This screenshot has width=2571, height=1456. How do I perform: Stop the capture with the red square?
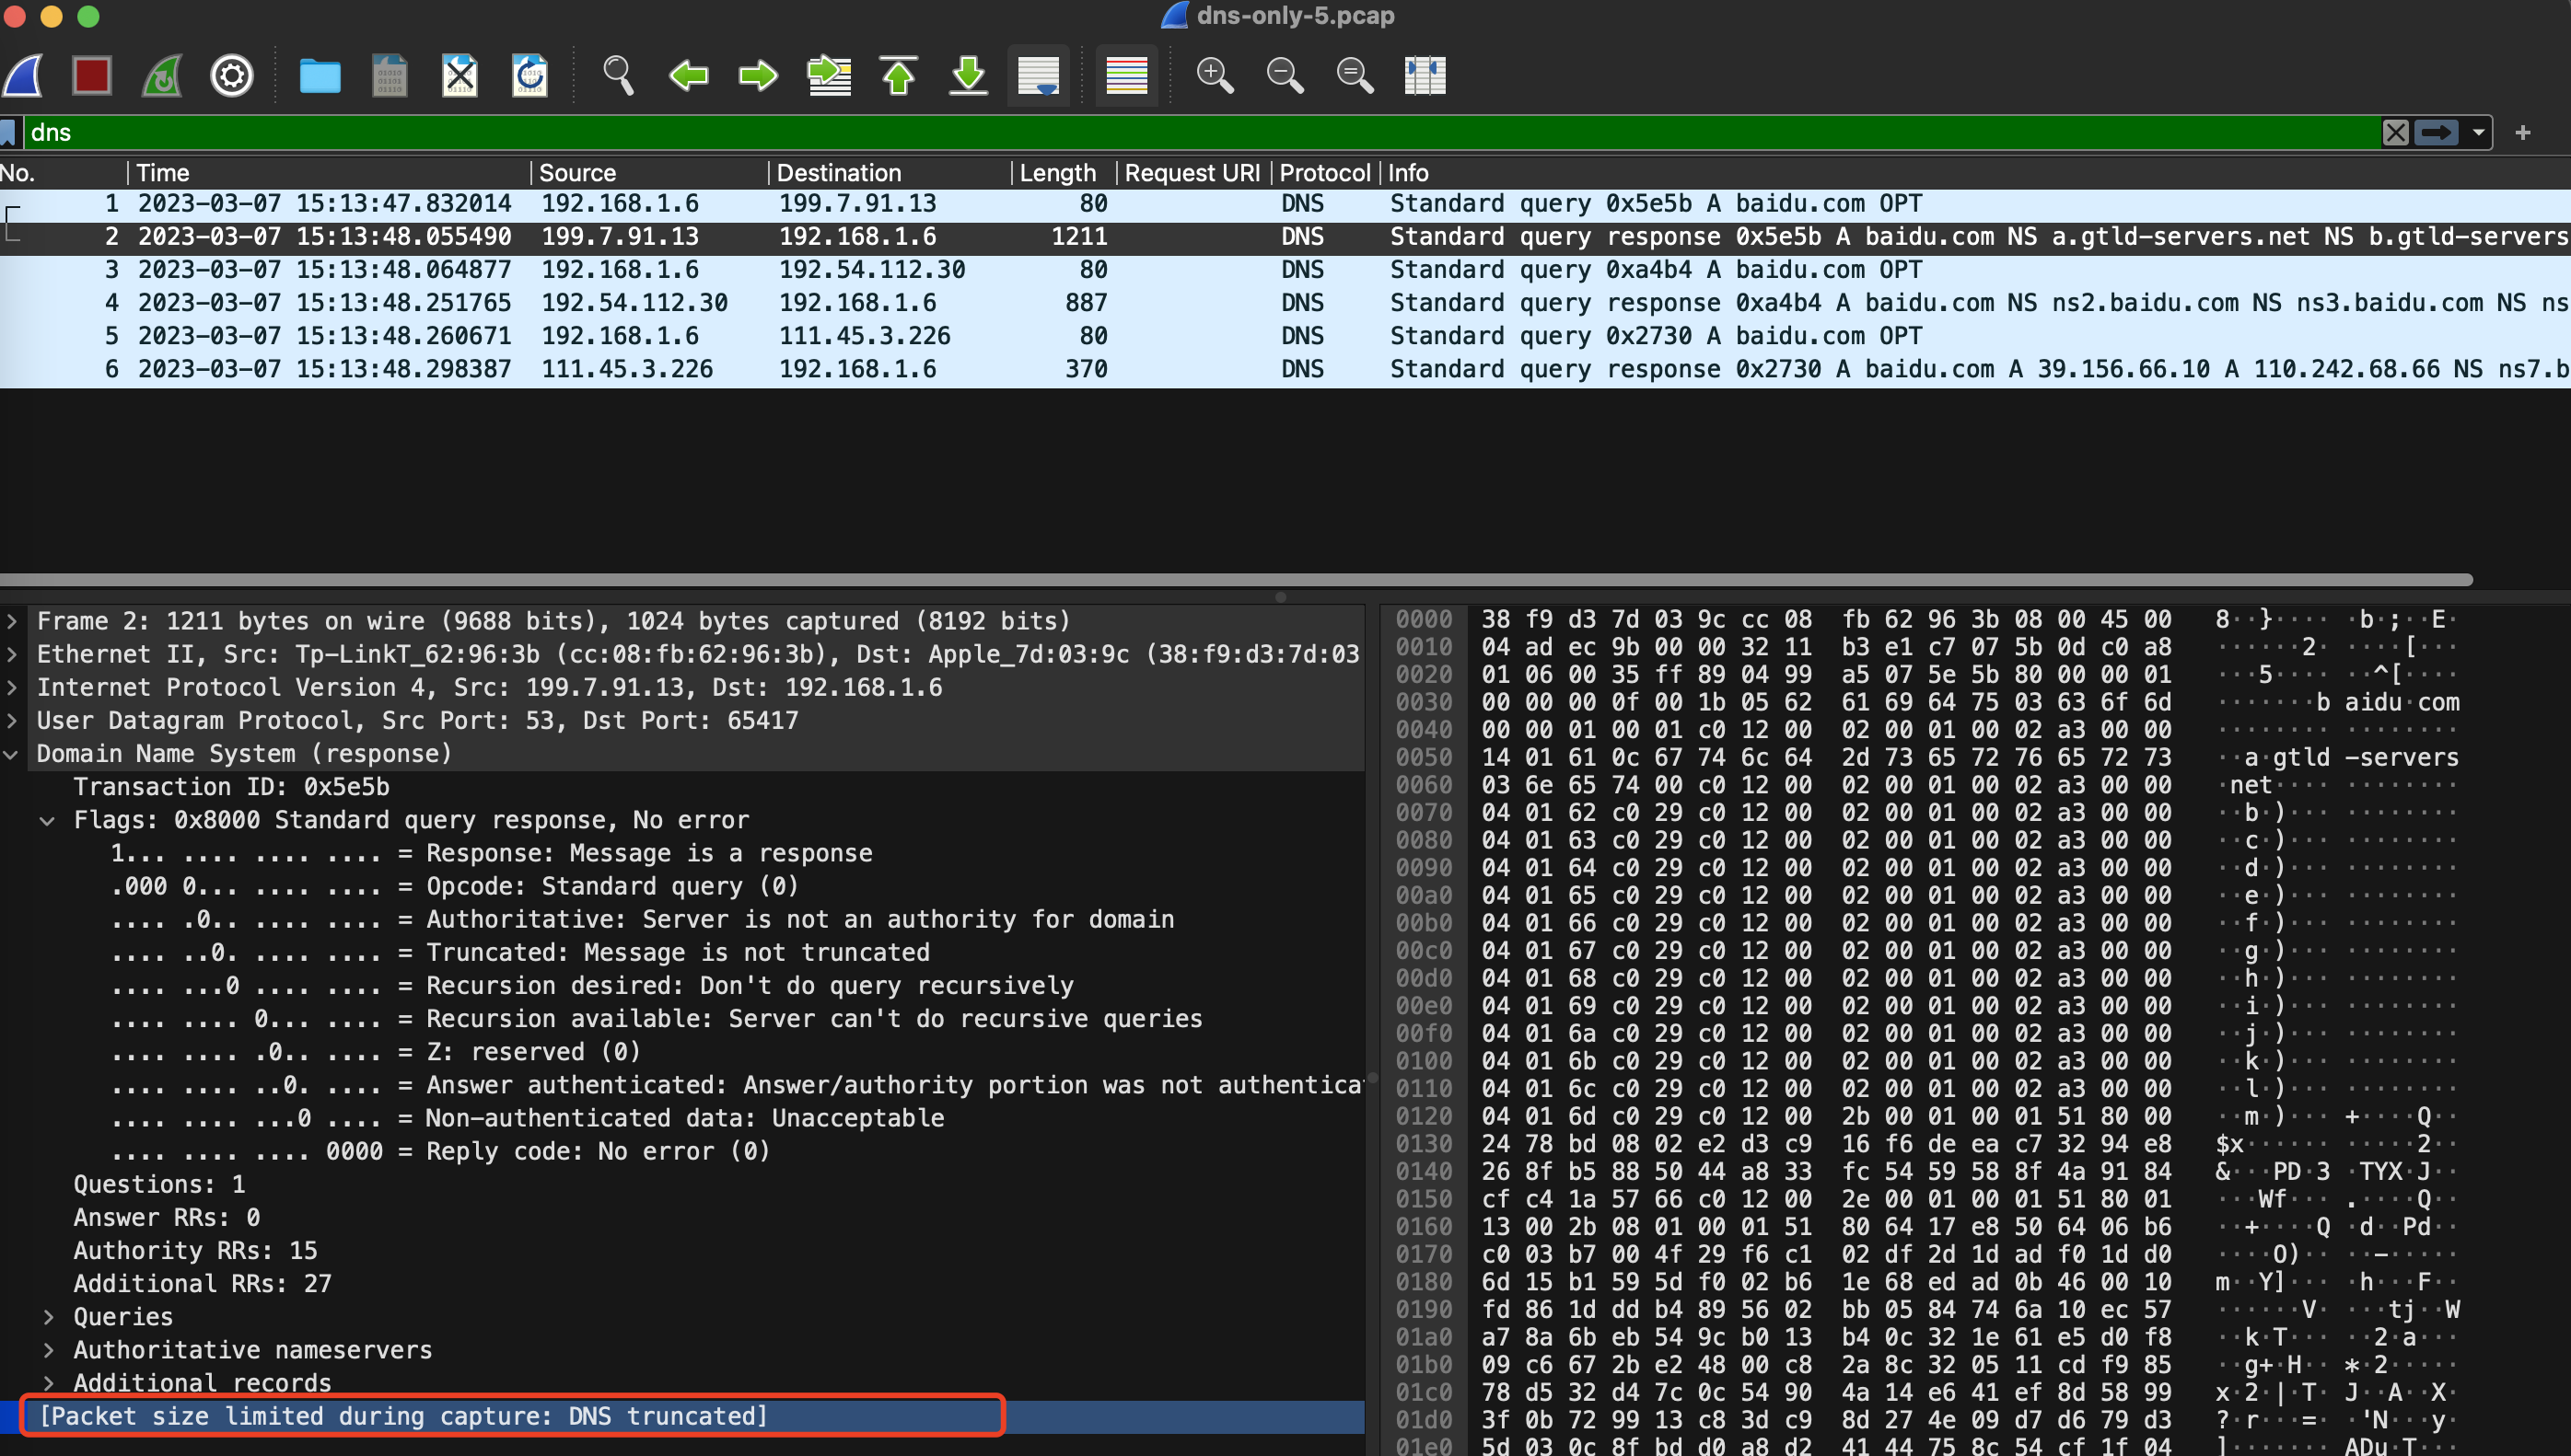click(92, 75)
